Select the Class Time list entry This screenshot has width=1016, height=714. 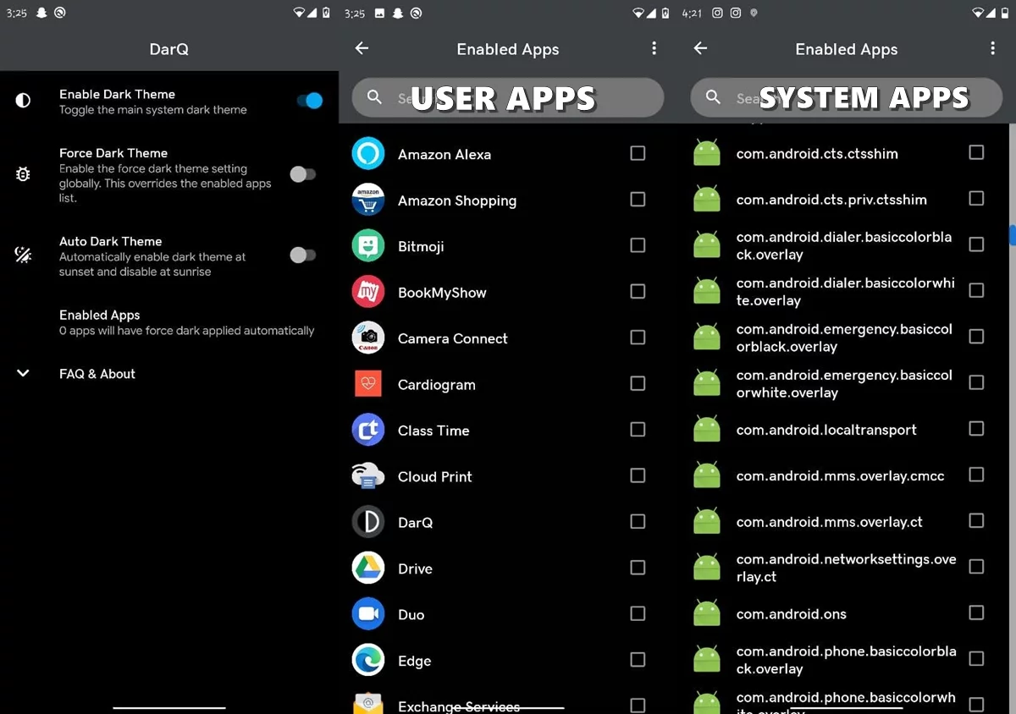click(433, 431)
